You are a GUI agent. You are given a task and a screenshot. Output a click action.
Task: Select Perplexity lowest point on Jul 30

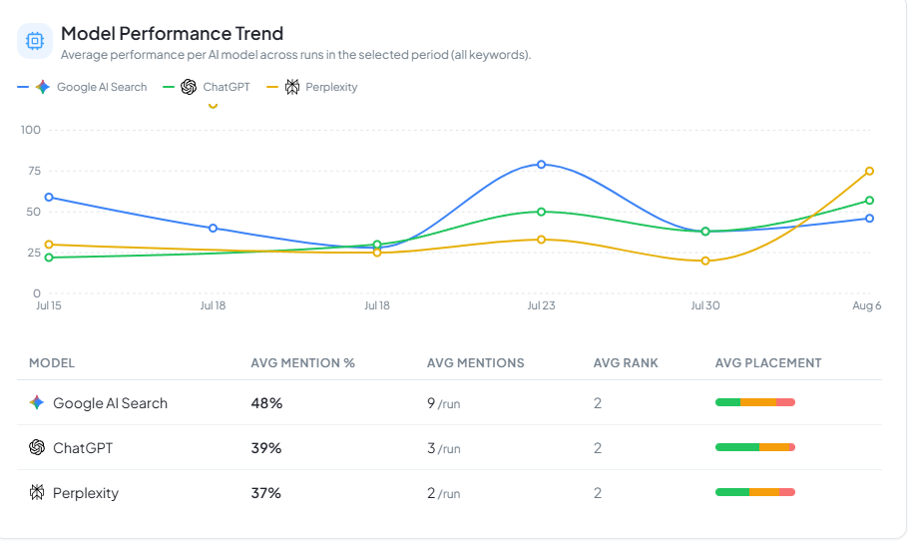tap(705, 261)
